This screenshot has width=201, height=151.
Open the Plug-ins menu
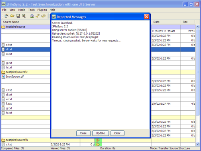42,10
